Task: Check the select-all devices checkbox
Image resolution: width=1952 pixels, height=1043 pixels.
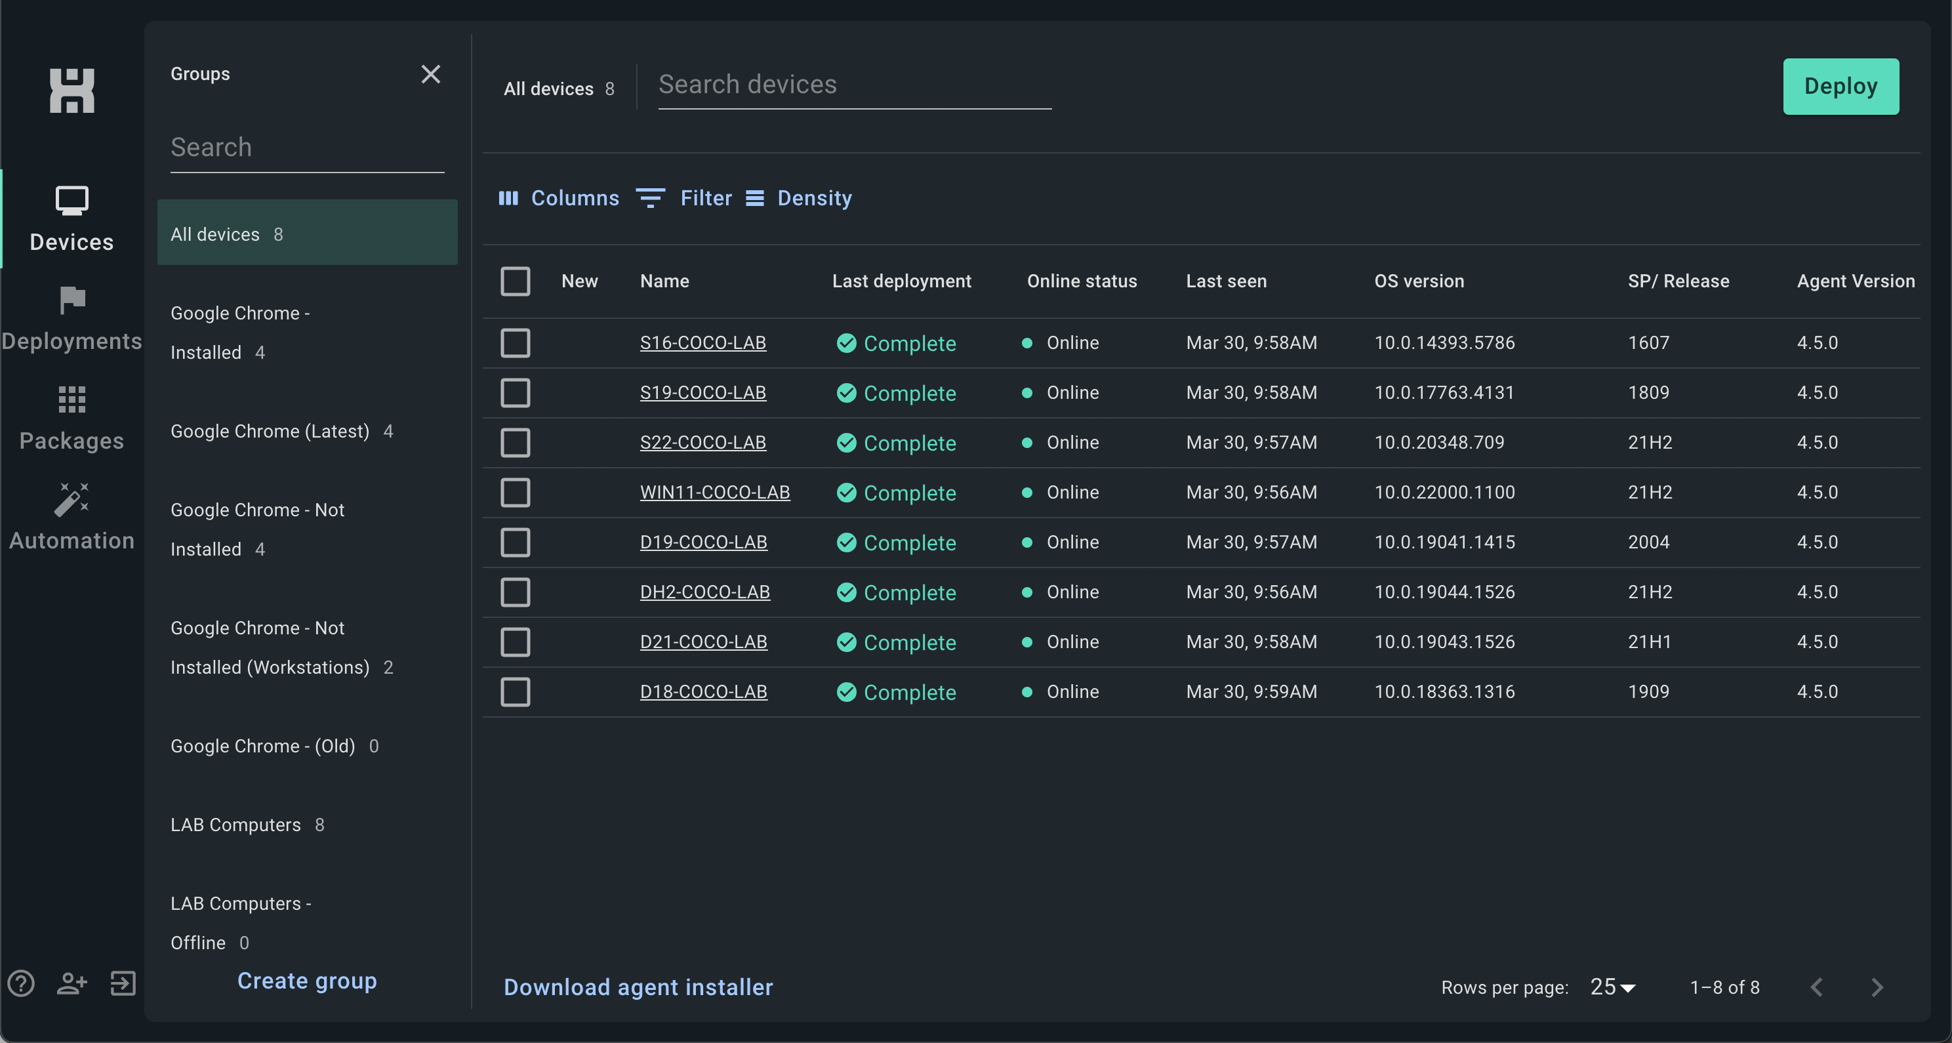Action: (x=516, y=281)
